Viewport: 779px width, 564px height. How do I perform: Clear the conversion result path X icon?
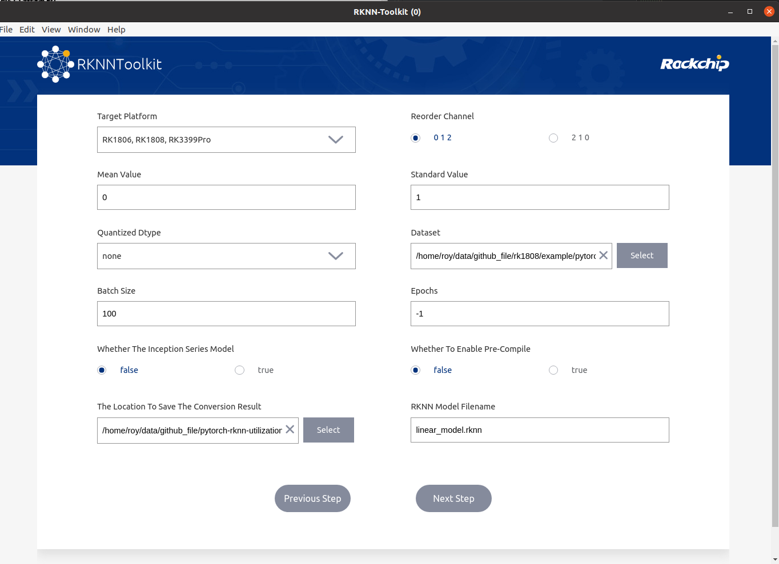click(290, 429)
